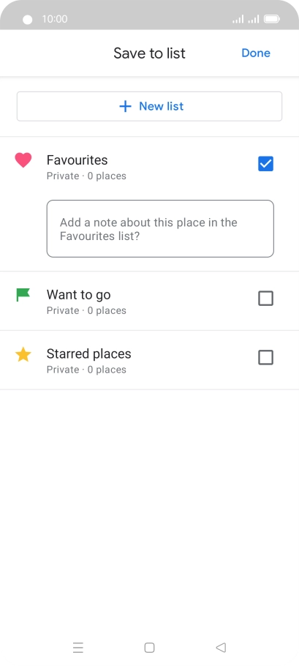Uncheck the Favourites checkbox

(x=265, y=163)
